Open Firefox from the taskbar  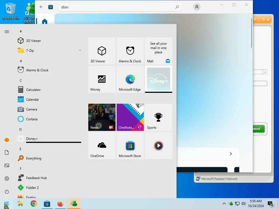tap(60, 204)
